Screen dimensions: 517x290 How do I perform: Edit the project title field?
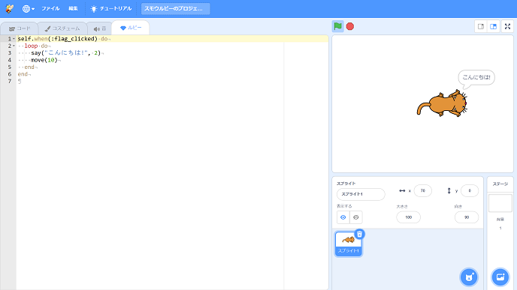point(175,8)
